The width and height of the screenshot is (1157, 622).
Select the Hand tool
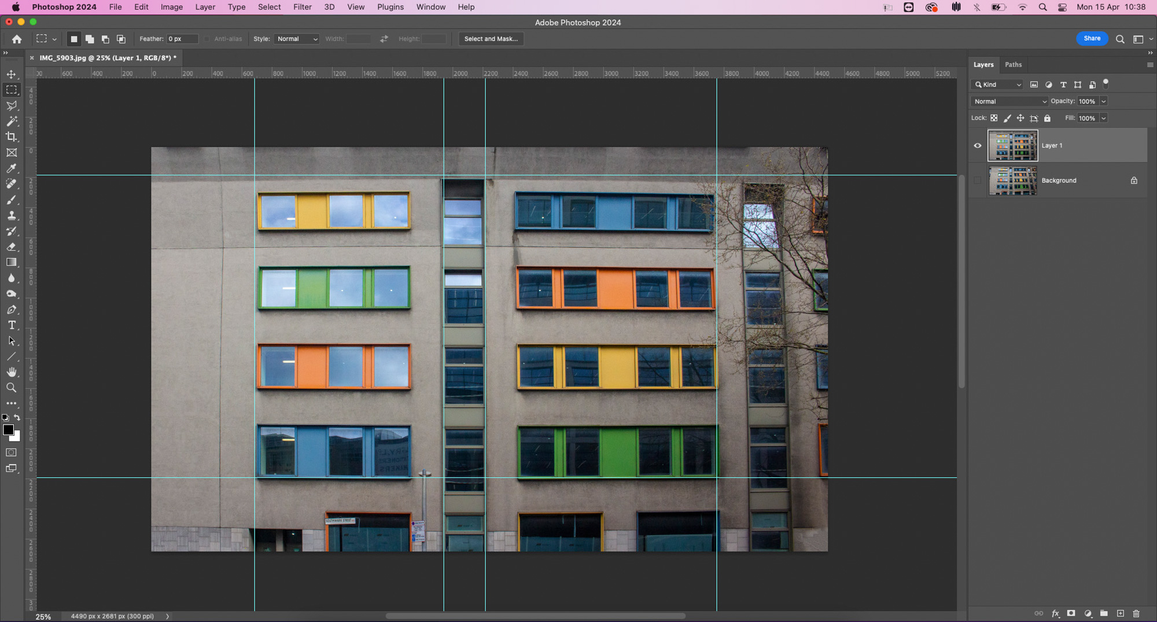[12, 372]
